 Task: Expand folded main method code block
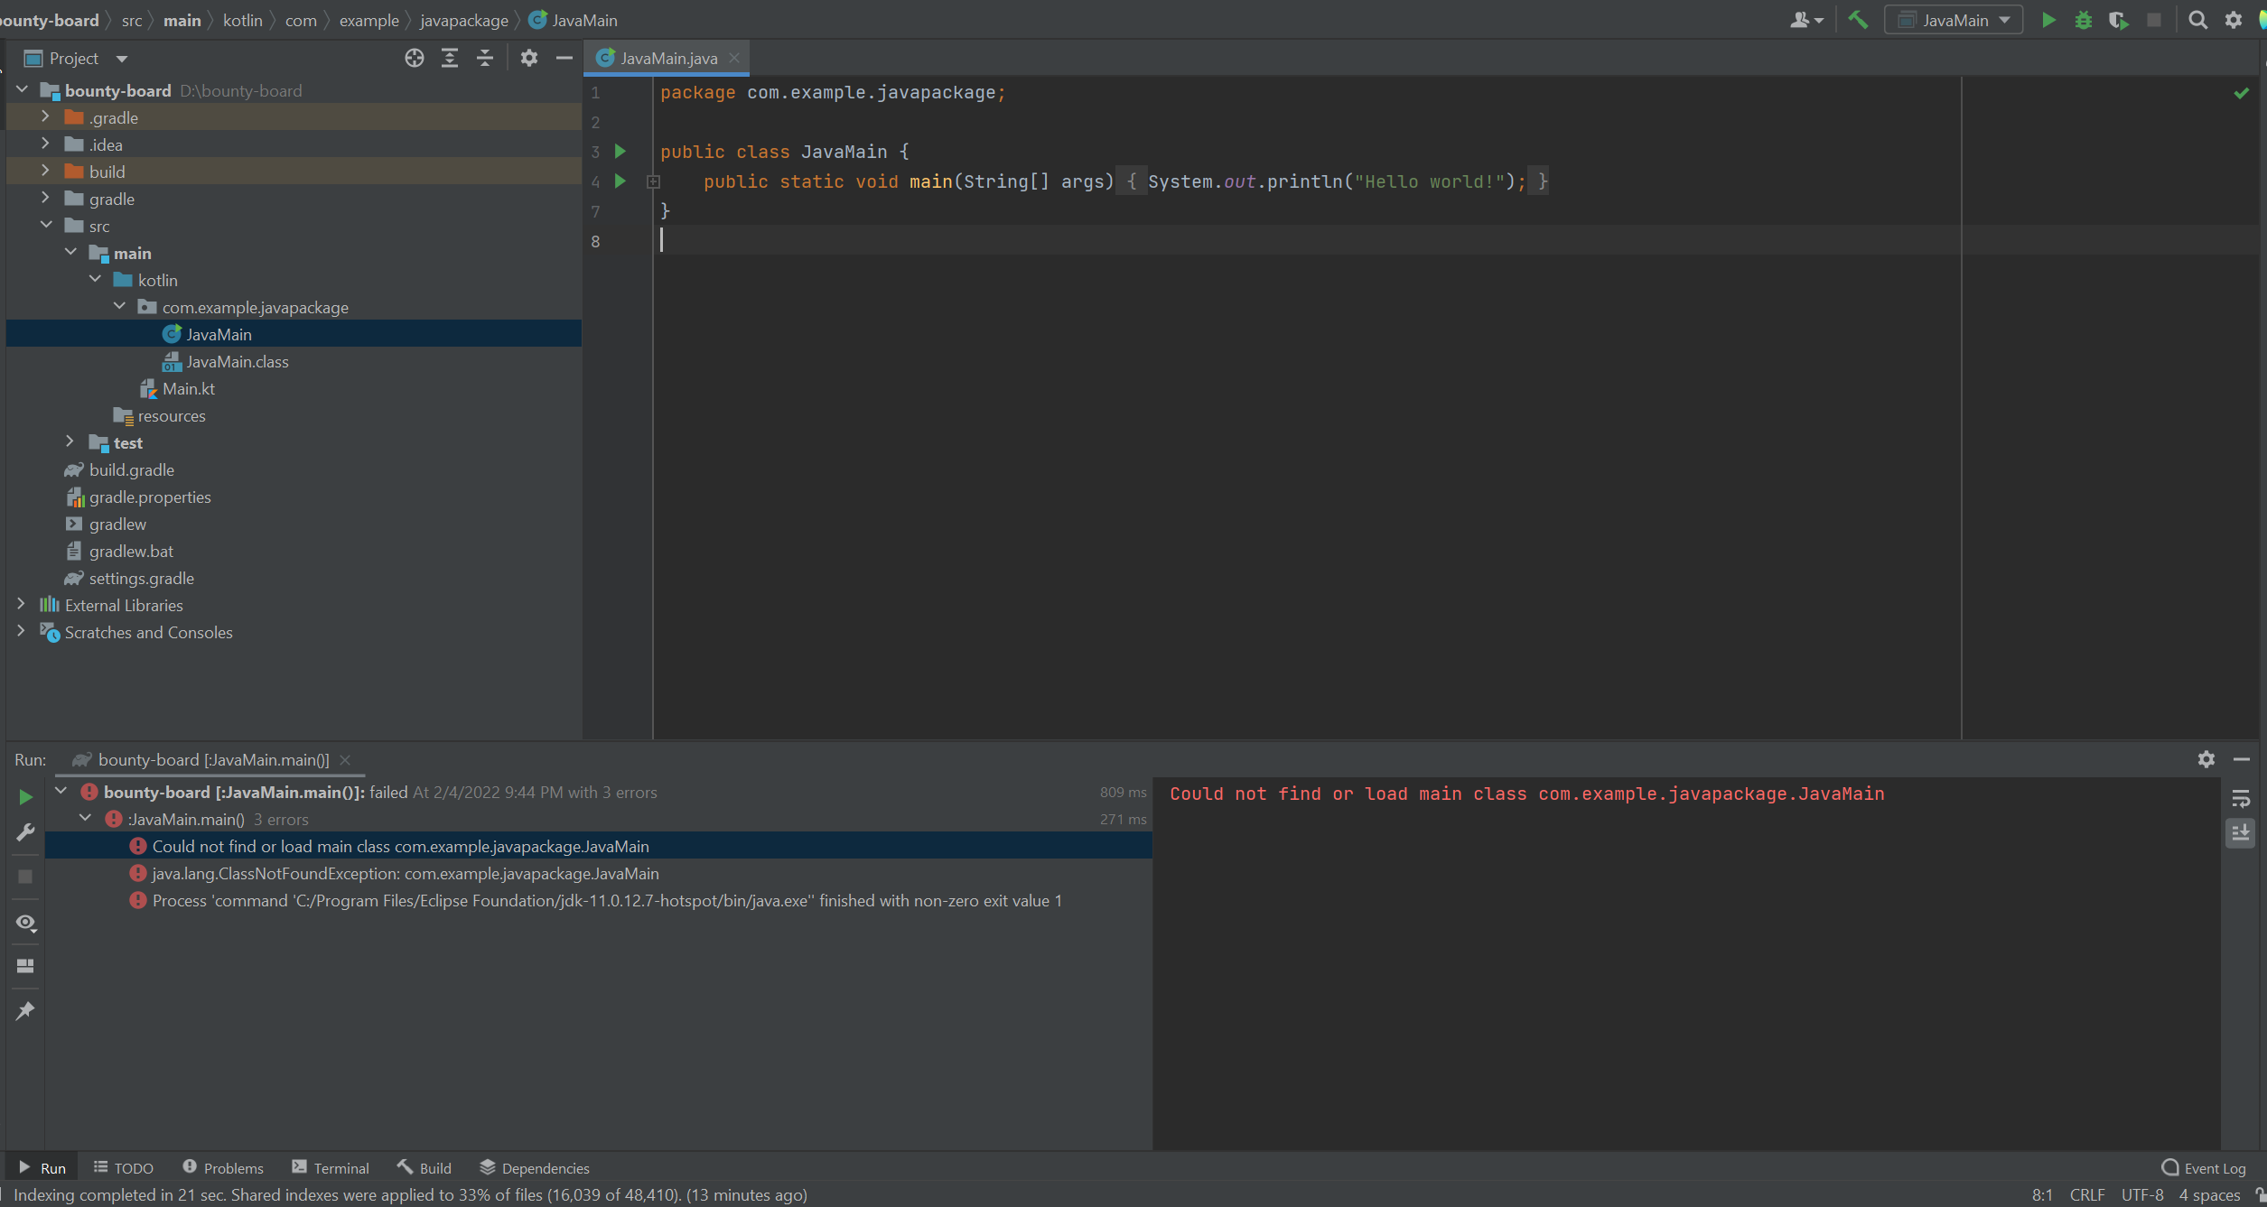click(654, 182)
